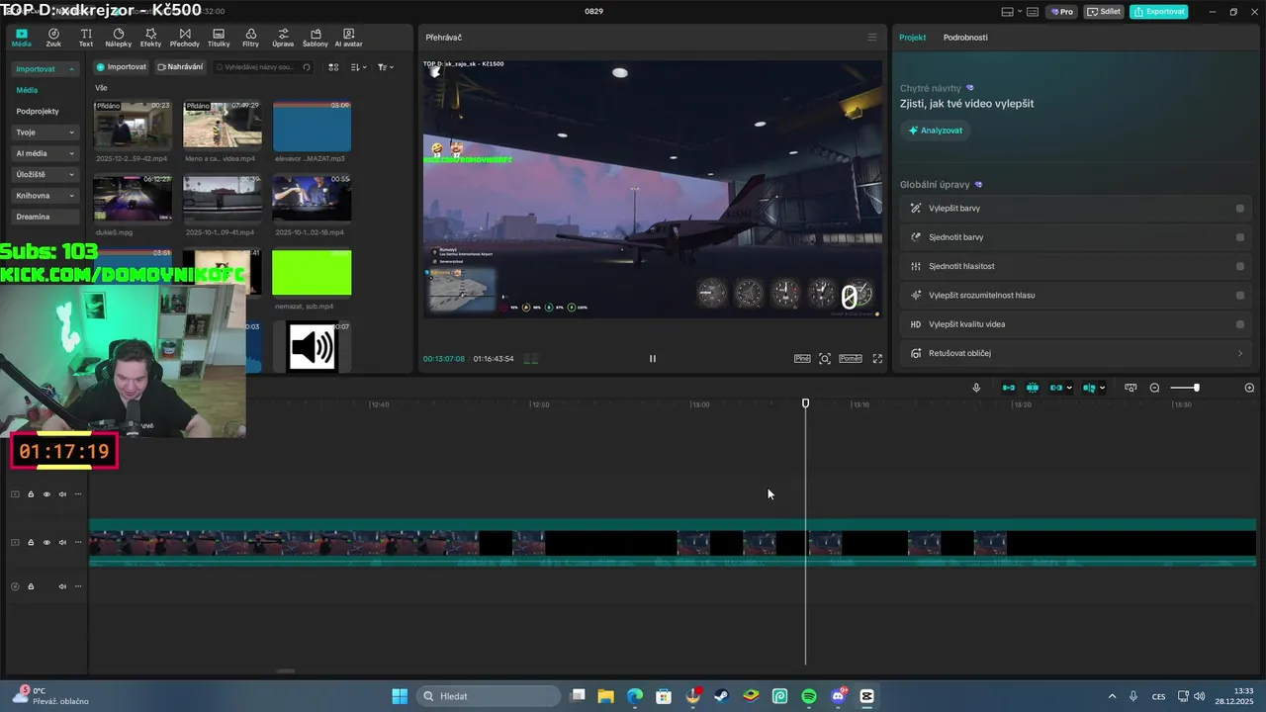Open CapCut icon in the taskbar

(x=867, y=696)
